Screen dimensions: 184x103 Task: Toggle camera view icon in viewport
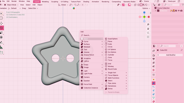148,33
